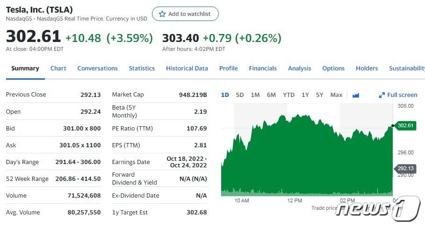Select the 1D chart range
Viewport: 425px width, 227px height.
coord(225,95)
